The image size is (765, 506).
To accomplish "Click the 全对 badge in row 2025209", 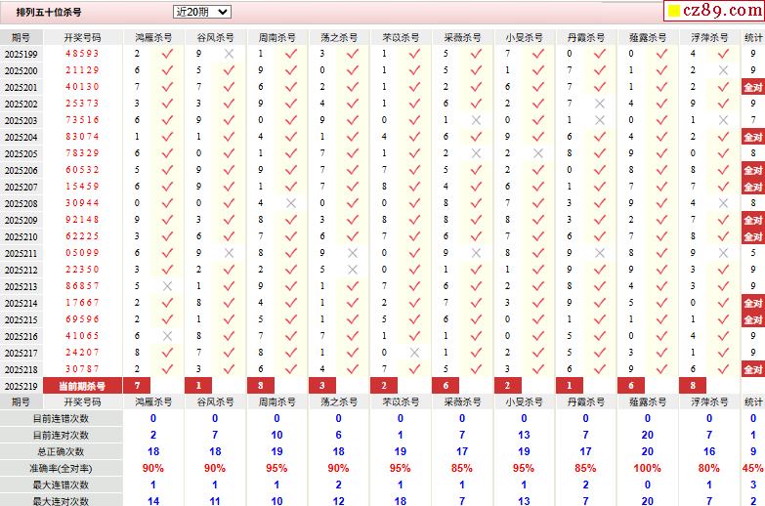I will point(753,220).
